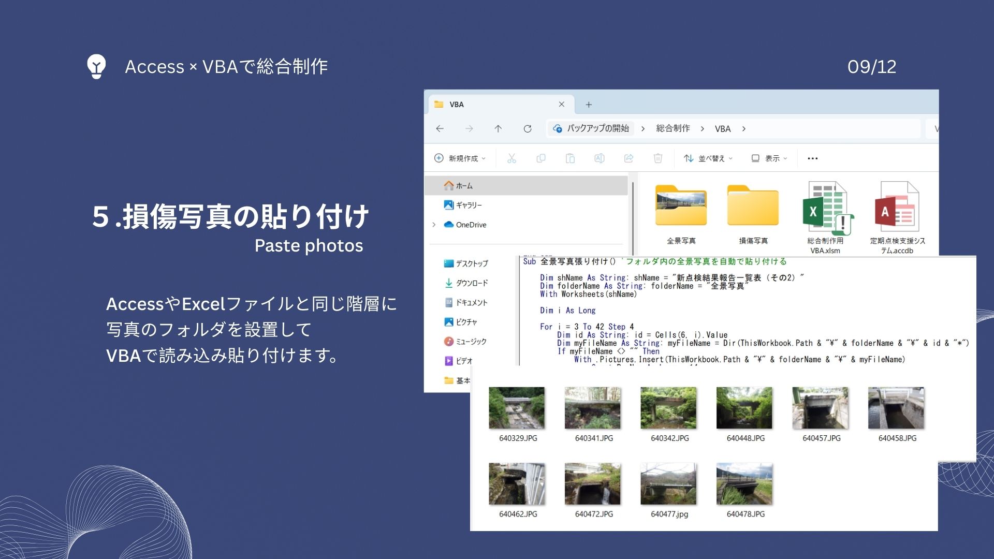Expand the OneDrive tree node

[434, 225]
